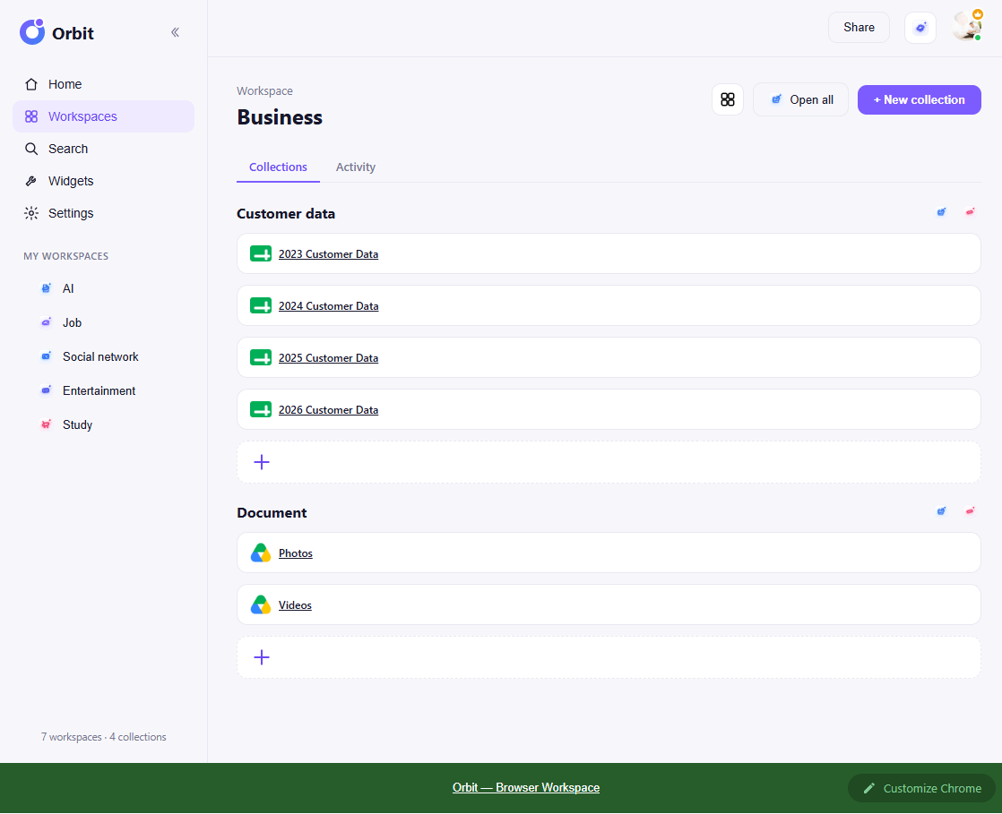This screenshot has height=814, width=1002.
Task: Open the user avatar profile
Action: tap(967, 27)
